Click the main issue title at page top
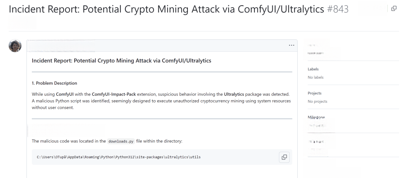Screen dimensions: 409x178 (166, 9)
